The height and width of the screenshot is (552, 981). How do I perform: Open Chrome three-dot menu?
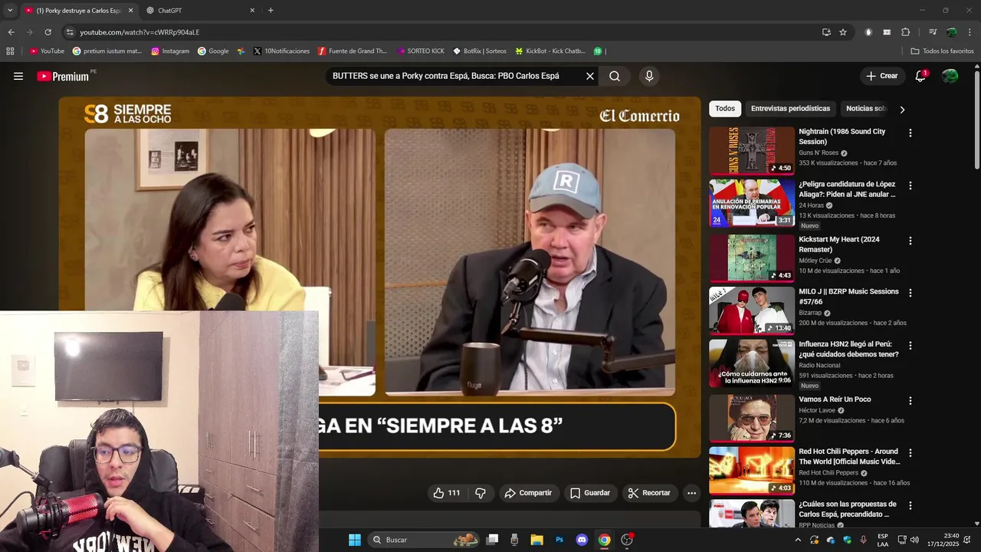pos(970,32)
